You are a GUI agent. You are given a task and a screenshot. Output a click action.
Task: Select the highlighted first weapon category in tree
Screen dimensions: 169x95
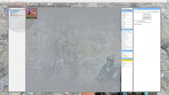coord(15,11)
